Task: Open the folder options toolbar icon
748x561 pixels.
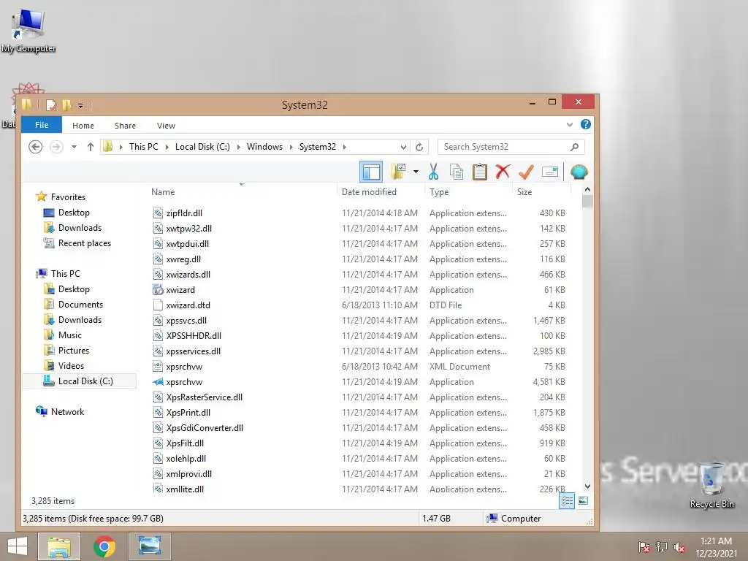Action: tap(398, 172)
